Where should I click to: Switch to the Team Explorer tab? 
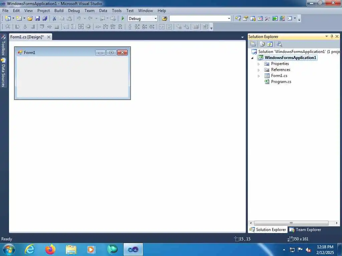pyautogui.click(x=305, y=230)
